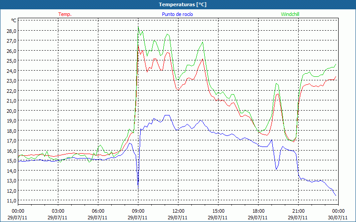Viewport: 356px width, 222px height.
Task: Click the 12,0 y-axis value
Action: pos(12,190)
